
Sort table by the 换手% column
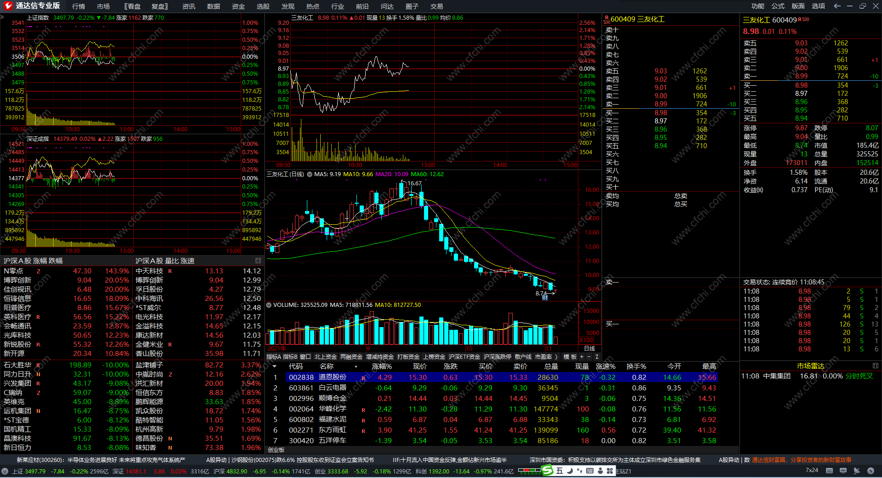click(x=636, y=367)
